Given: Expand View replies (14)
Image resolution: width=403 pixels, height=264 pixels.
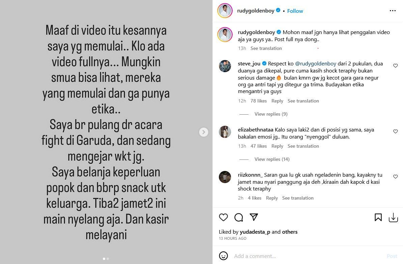Looking at the screenshot, I should point(272,159).
